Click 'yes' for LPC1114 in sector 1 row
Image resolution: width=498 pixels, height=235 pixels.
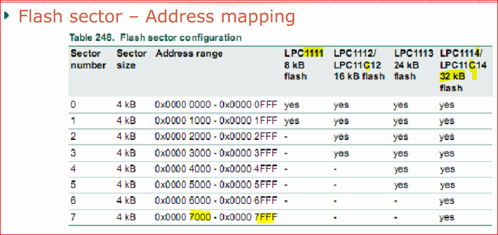coord(447,121)
